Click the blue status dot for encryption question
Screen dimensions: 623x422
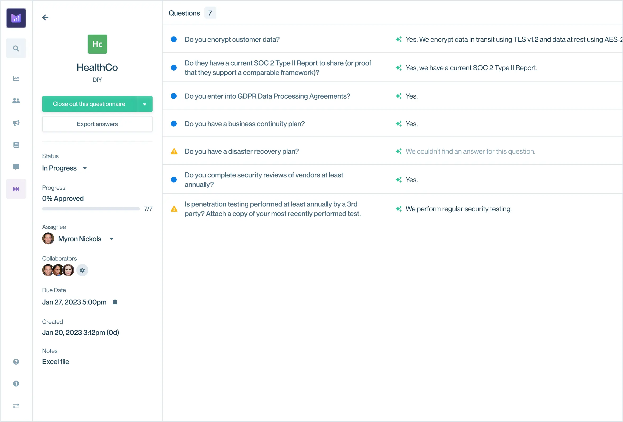click(x=174, y=39)
